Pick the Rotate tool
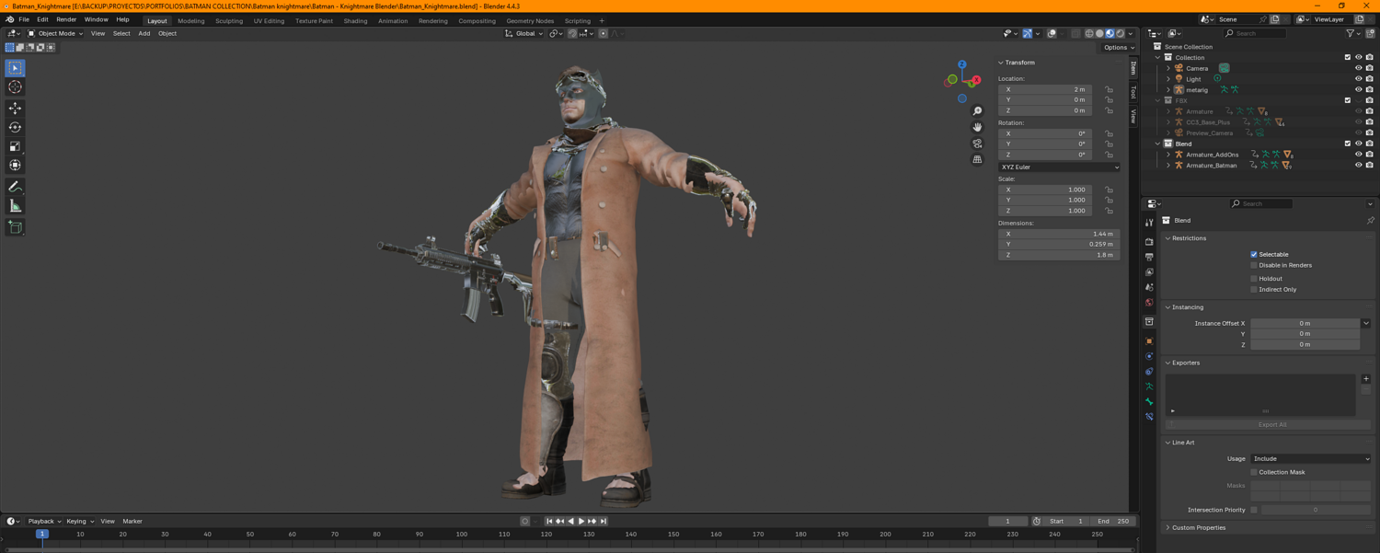Image resolution: width=1380 pixels, height=553 pixels. 15,127
